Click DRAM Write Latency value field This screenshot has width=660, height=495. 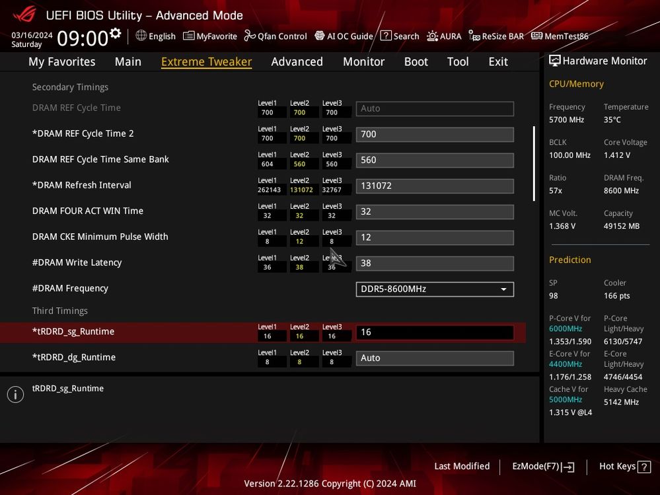pos(435,263)
